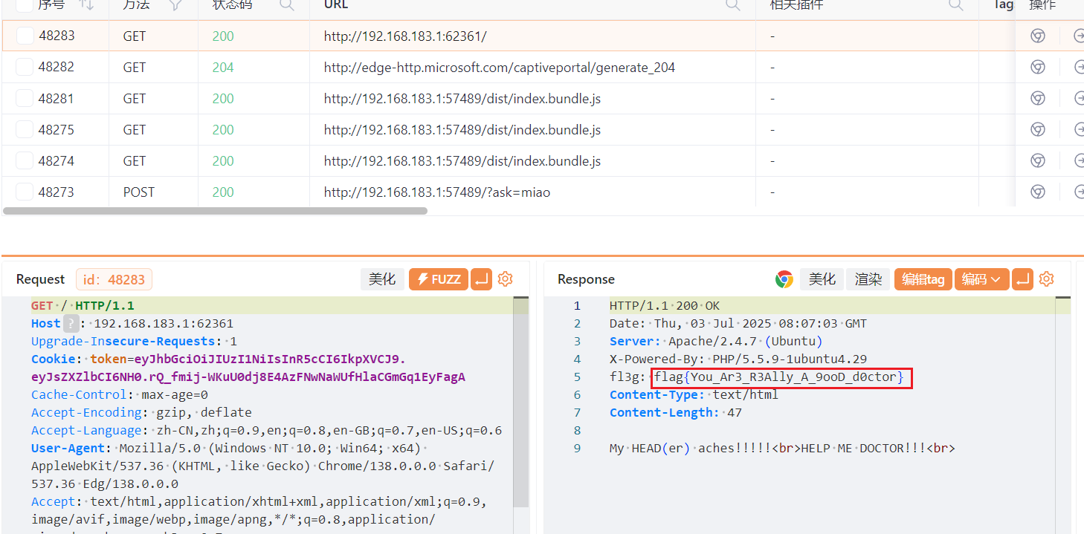Click the Accept-Language request header line
This screenshot has height=534, width=1084.
[x=266, y=430]
